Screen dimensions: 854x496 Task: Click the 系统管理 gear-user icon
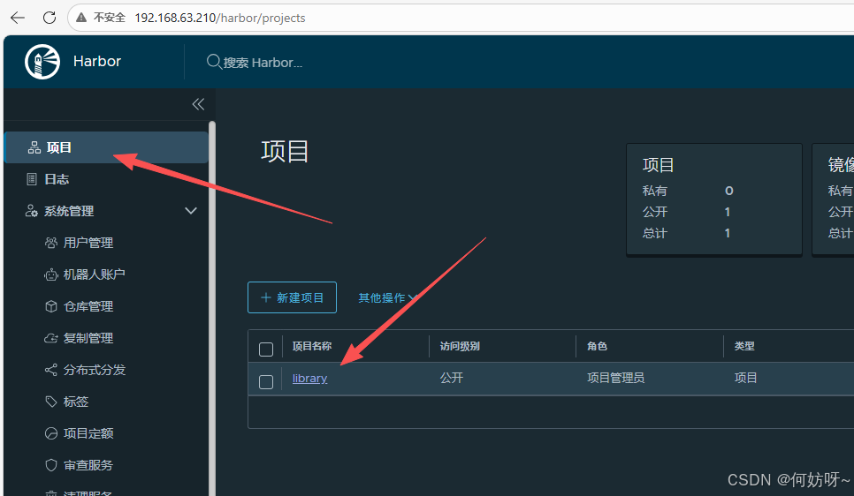click(32, 211)
